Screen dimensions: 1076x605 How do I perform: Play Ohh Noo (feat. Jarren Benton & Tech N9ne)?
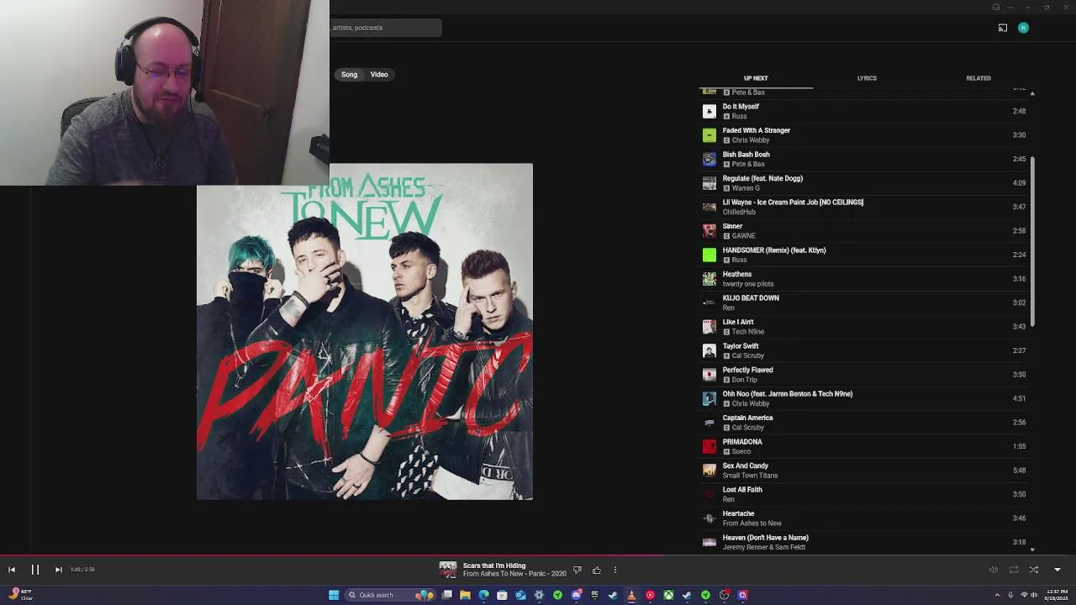864,398
